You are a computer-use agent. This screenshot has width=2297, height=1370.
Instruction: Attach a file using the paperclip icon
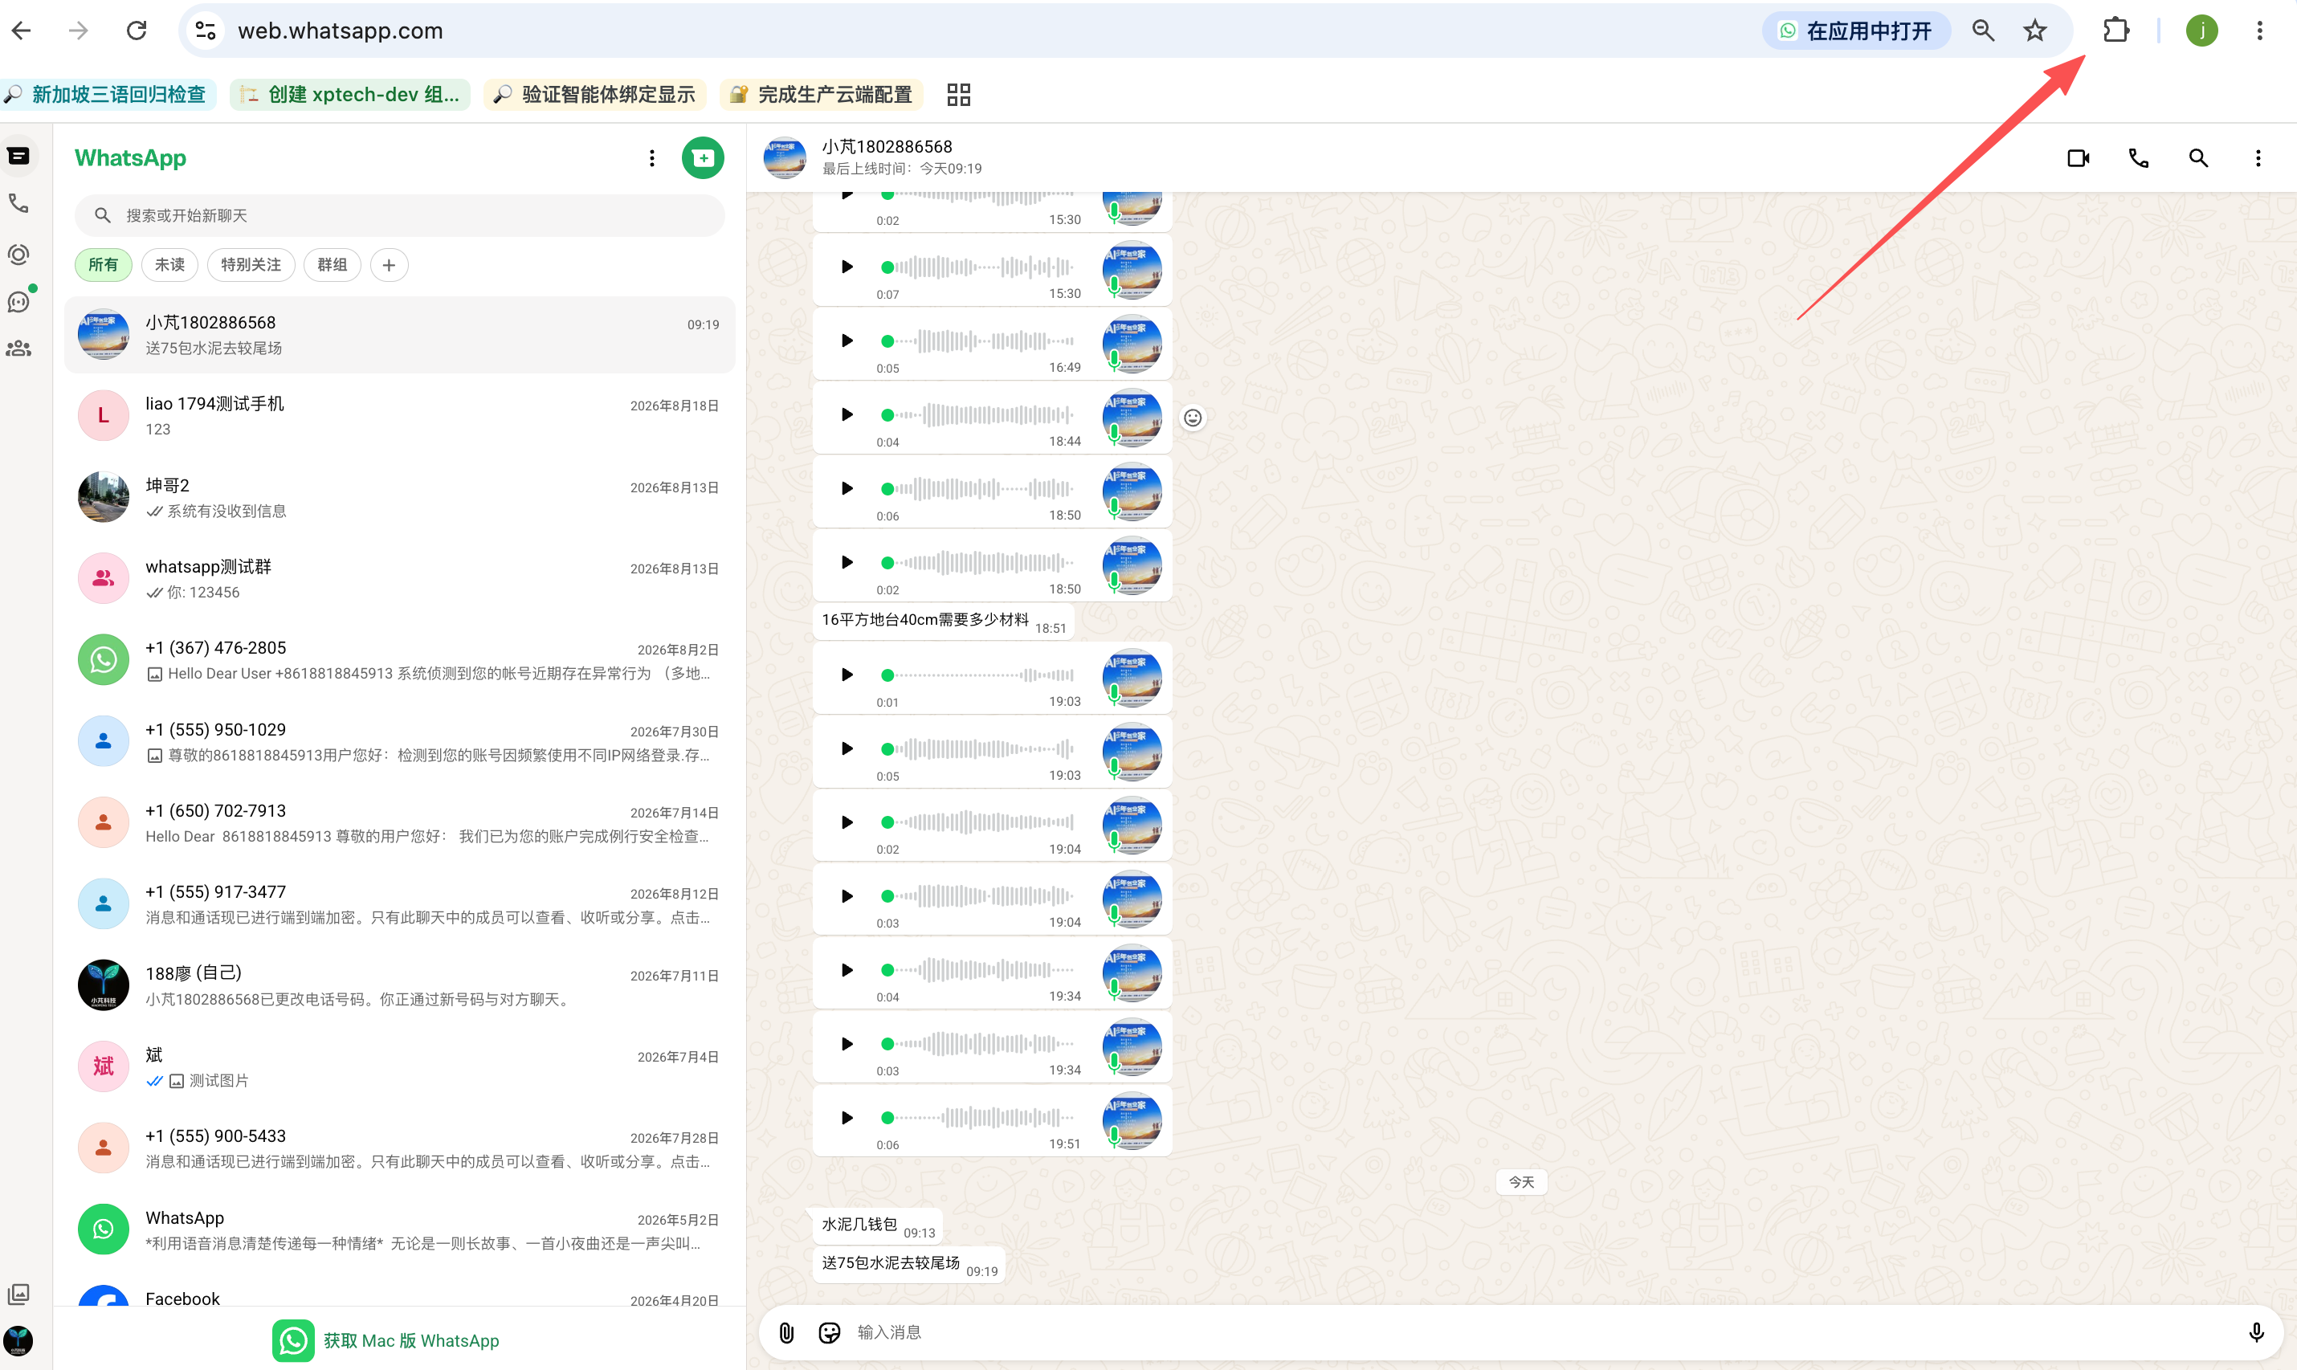(x=785, y=1332)
